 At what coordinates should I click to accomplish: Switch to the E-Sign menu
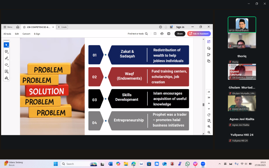click(37, 34)
